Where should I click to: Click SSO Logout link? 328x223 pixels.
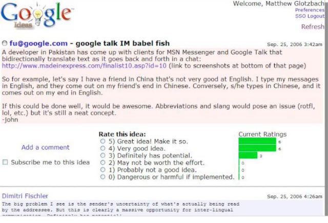tap(310, 16)
